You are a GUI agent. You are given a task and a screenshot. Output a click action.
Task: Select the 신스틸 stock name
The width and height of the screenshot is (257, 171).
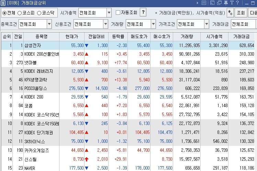pos(31,159)
